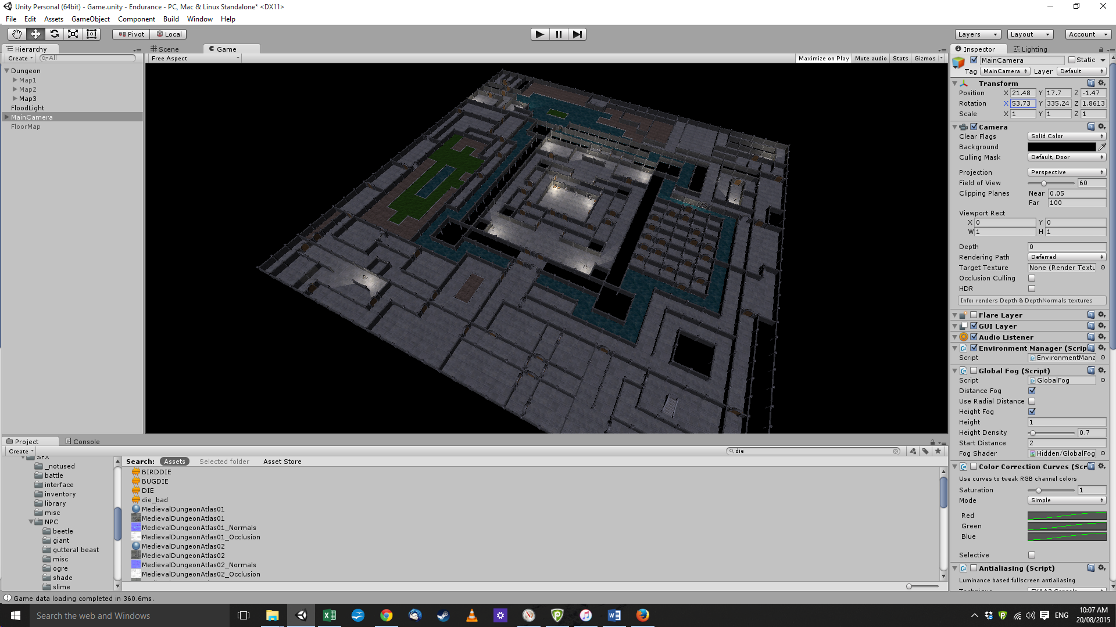Disable the Camera component checkbox
This screenshot has height=627, width=1116.
pos(974,127)
